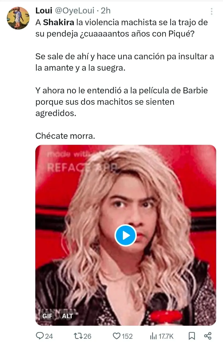Share the tweet via share icon
This screenshot has height=342, width=223.
[x=208, y=336]
